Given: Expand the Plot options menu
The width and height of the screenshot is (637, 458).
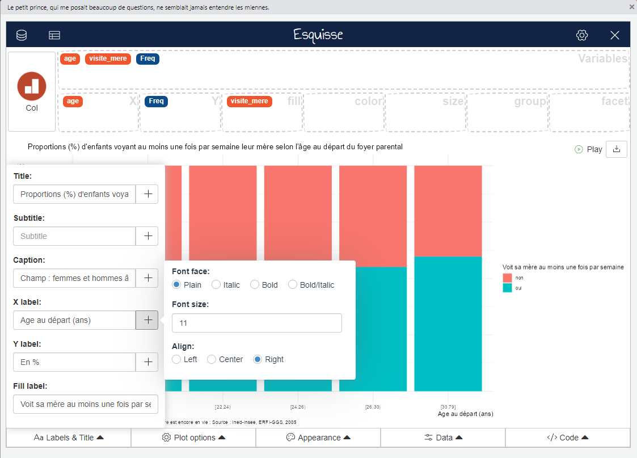Looking at the screenshot, I should coord(193,438).
